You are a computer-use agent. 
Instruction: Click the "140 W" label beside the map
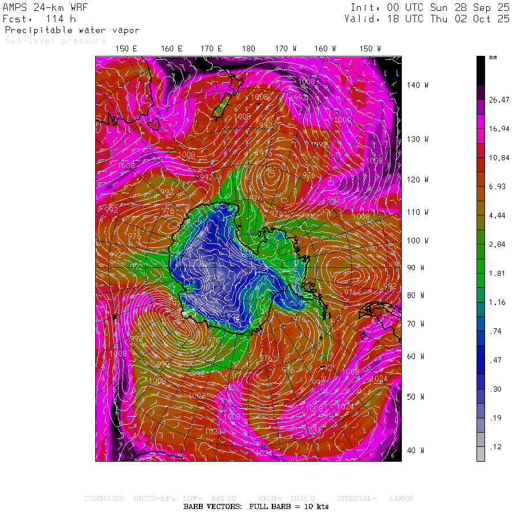tap(418, 85)
